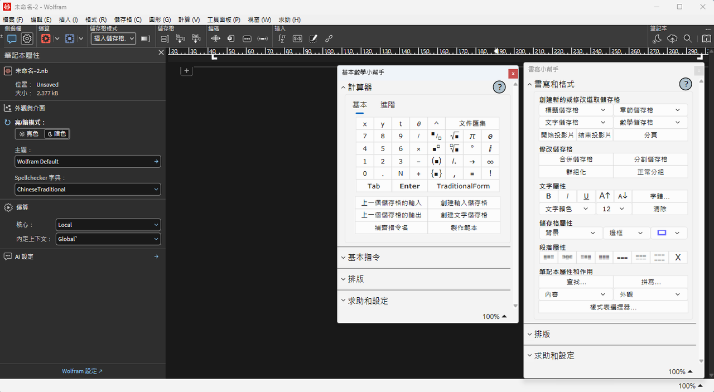
Task: Open the 插入儲存格 style dropdown
Action: [x=113, y=38]
